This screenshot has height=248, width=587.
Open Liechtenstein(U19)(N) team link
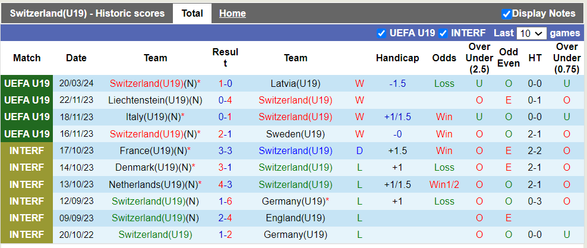(155, 101)
